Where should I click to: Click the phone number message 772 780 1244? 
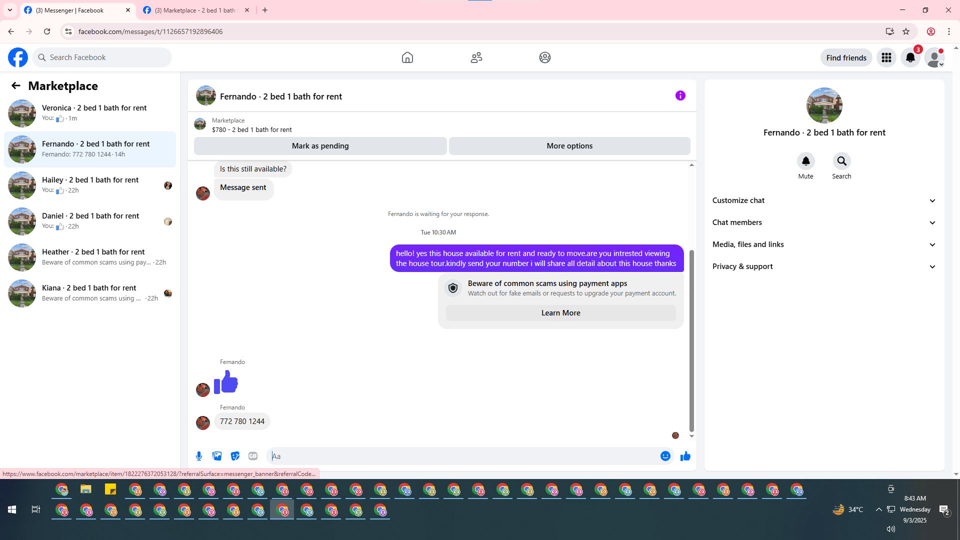(x=242, y=421)
